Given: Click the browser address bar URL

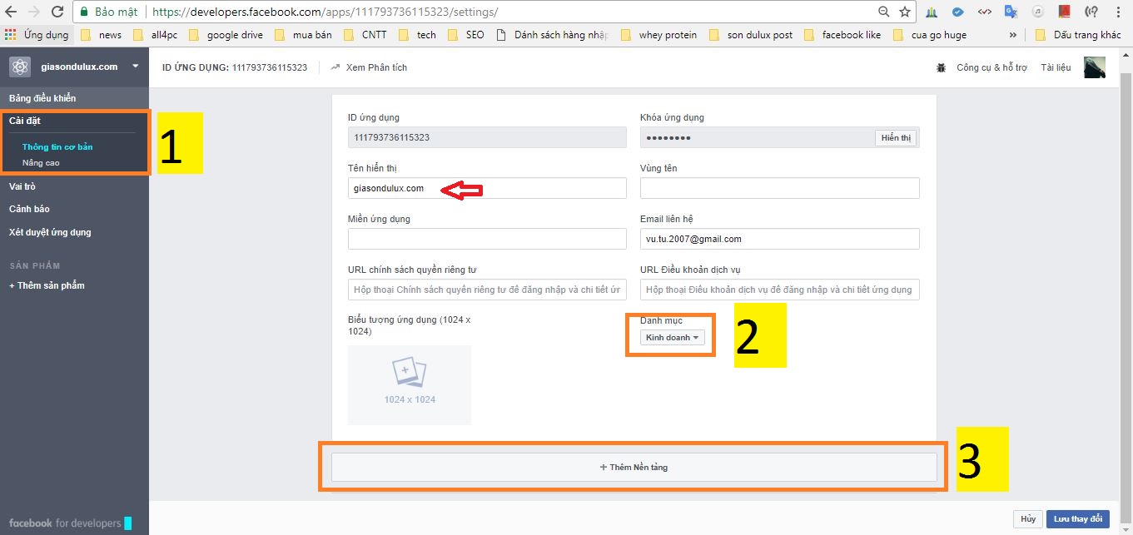Looking at the screenshot, I should click(325, 12).
